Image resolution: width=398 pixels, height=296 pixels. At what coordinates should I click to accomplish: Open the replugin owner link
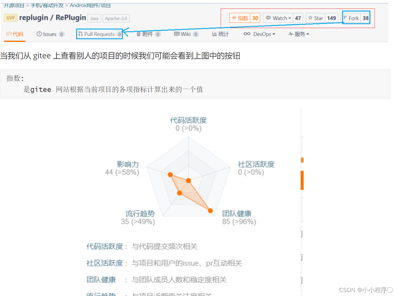click(x=33, y=18)
